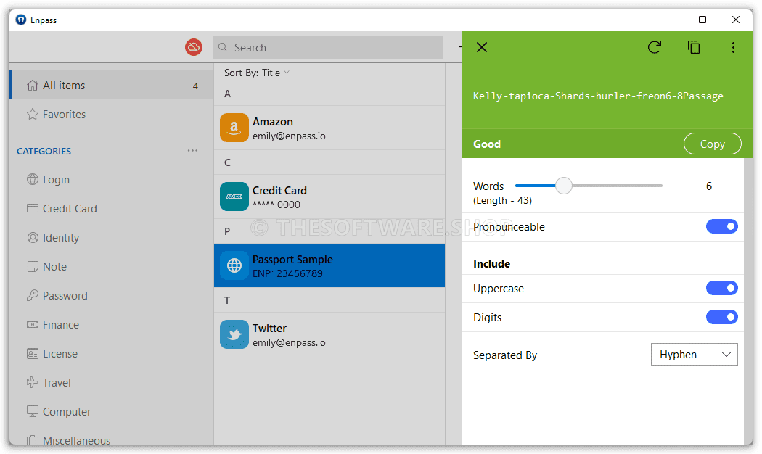Image resolution: width=762 pixels, height=454 pixels.
Task: Open the Sort By Title dropdown
Action: tap(257, 73)
